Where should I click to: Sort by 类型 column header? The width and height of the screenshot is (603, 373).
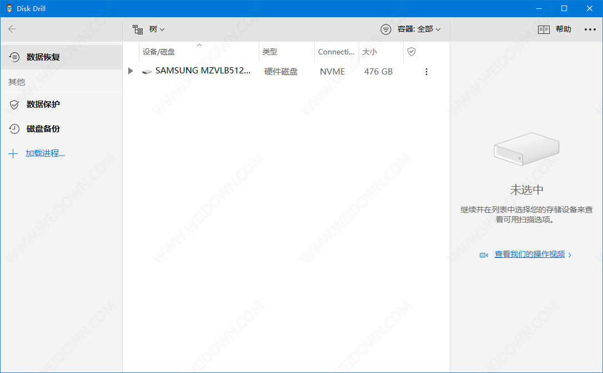pyautogui.click(x=270, y=52)
